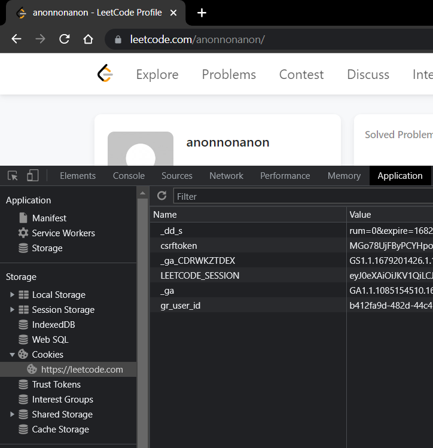Click the Interest Groups database icon
The image size is (433, 448).
[x=23, y=399]
